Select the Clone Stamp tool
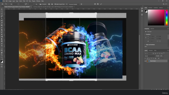Viewport: 169px width, 95px height. click(x=2, y=30)
